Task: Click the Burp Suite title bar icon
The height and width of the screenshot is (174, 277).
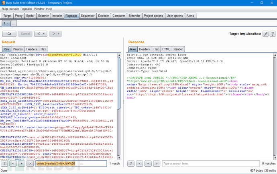Action: (3, 3)
